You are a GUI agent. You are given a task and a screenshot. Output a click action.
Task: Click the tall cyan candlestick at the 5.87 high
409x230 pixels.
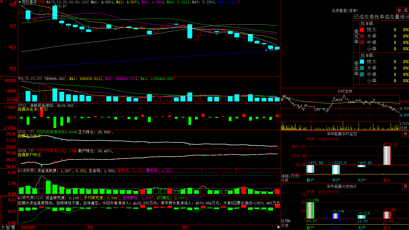click(x=55, y=12)
